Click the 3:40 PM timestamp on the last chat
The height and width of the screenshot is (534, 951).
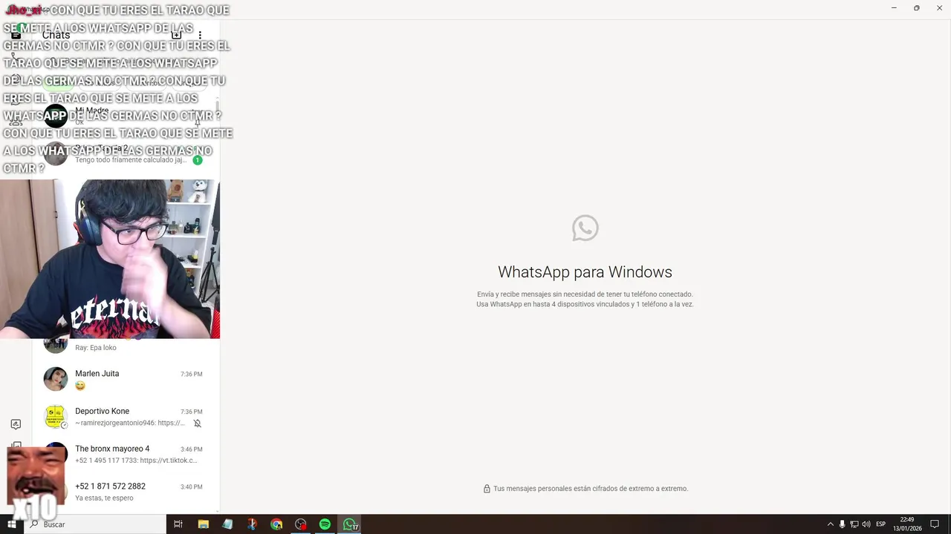click(x=191, y=487)
